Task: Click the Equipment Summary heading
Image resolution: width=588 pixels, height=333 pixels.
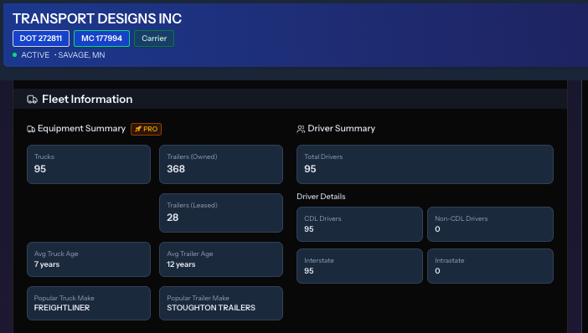Action: (81, 129)
